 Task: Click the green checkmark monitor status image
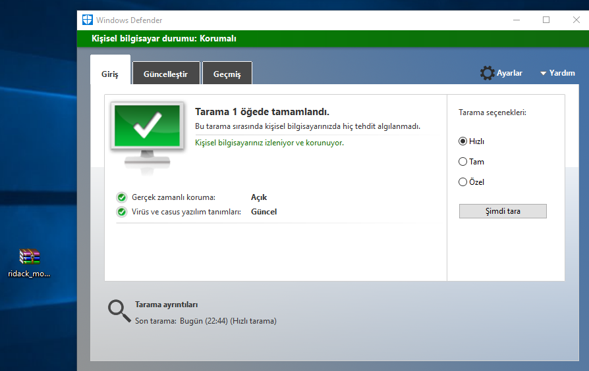pos(148,137)
